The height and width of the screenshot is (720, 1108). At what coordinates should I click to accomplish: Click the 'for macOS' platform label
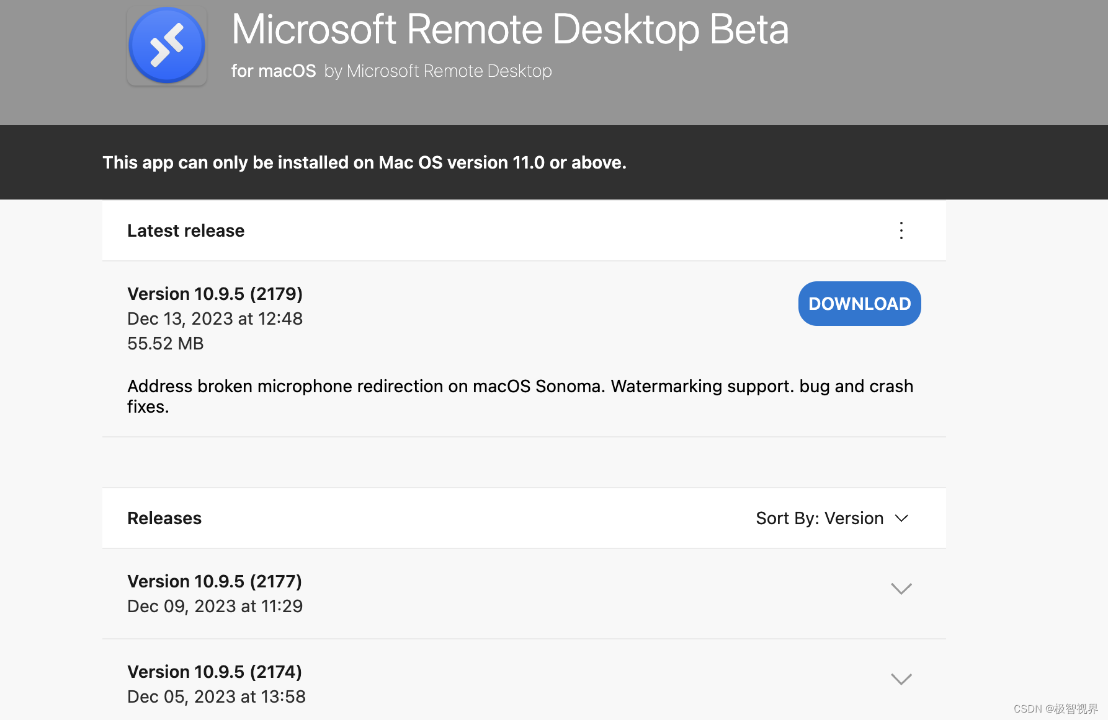(x=274, y=71)
